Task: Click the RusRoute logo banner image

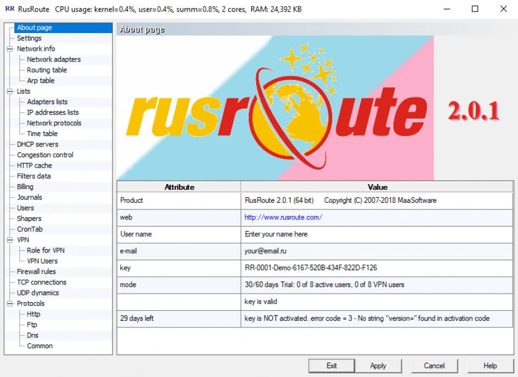Action: pos(275,108)
